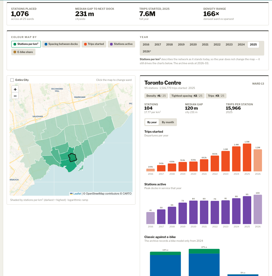Click the 2022 Trips started bar (863k)

pos(215,163)
